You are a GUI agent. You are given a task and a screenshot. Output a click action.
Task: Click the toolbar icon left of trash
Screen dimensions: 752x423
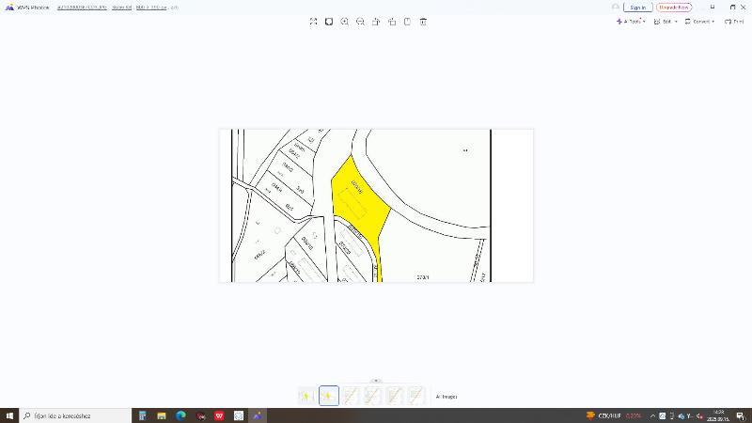[x=407, y=22]
